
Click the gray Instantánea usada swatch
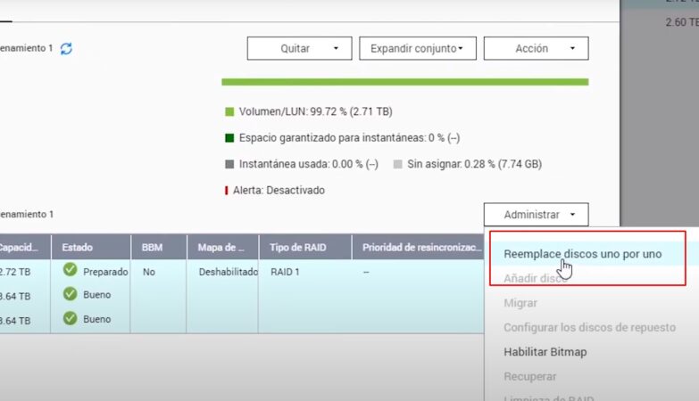[229, 164]
